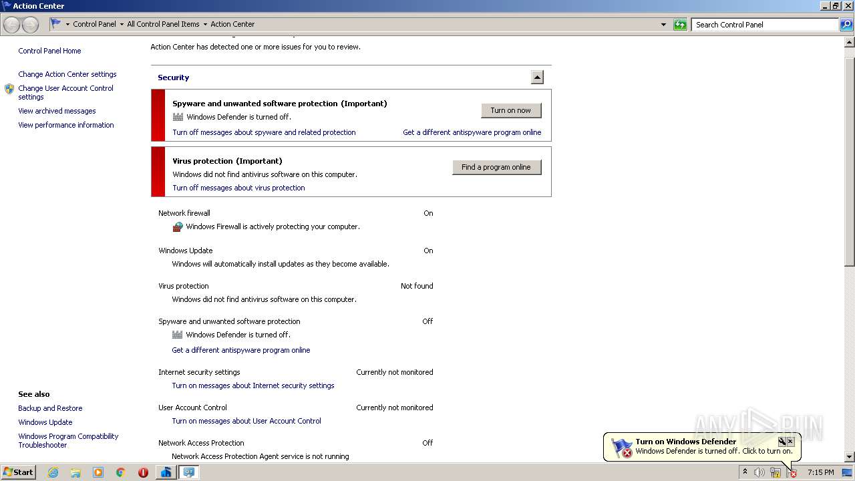Image resolution: width=855 pixels, height=481 pixels.
Task: Select the Windows Update status row label
Action: tap(186, 251)
